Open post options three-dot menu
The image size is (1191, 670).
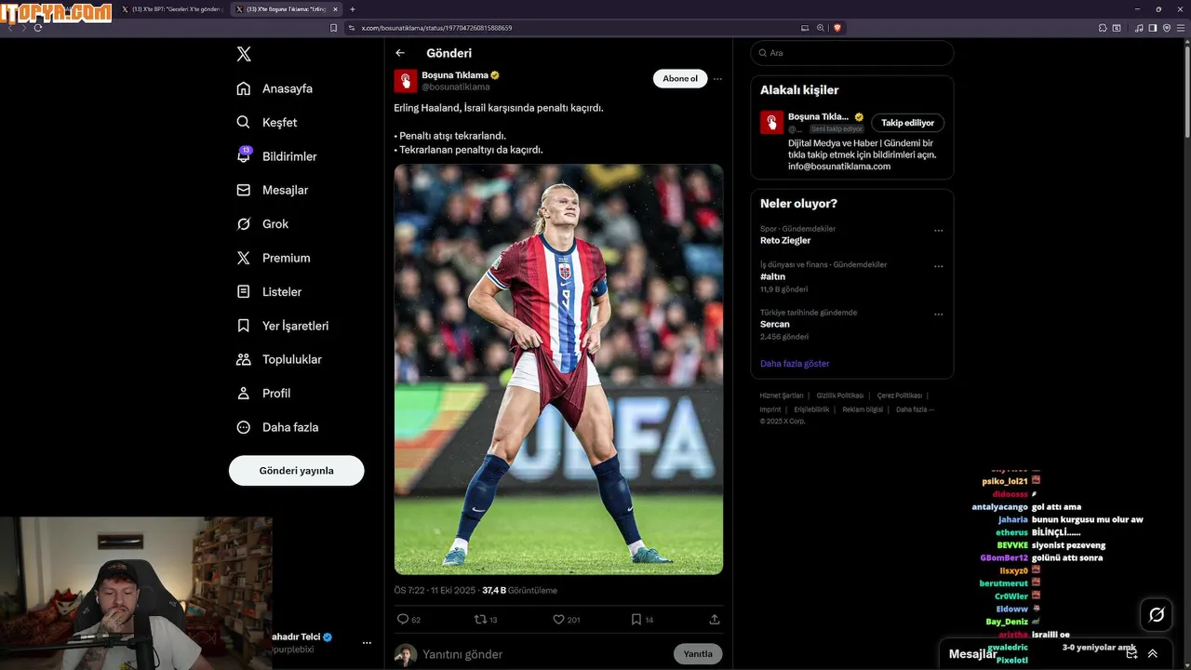(x=717, y=79)
